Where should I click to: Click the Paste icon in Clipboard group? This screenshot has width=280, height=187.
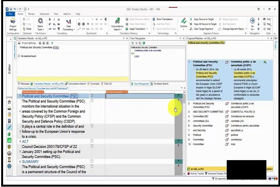(27, 29)
